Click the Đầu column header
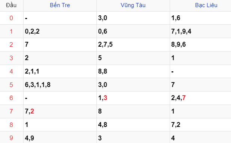Image resolution: width=231 pixels, height=143 pixels. (x=11, y=5)
